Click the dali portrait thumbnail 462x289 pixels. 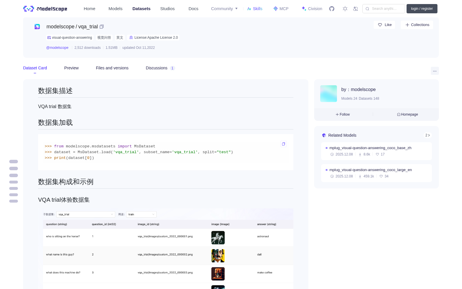coord(218,256)
